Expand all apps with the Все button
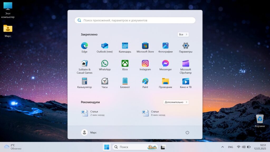 (183, 35)
